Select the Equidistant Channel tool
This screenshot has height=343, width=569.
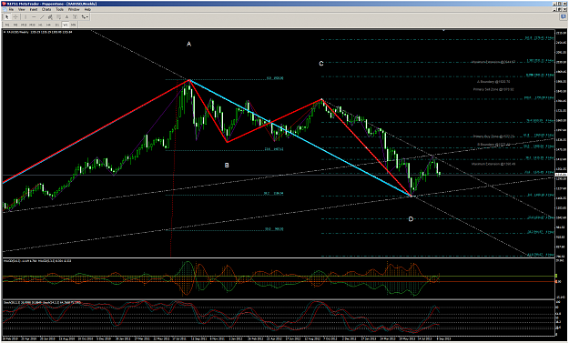coord(50,17)
